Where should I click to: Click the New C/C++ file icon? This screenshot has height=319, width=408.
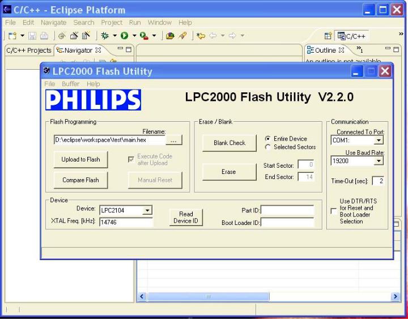click(x=86, y=35)
